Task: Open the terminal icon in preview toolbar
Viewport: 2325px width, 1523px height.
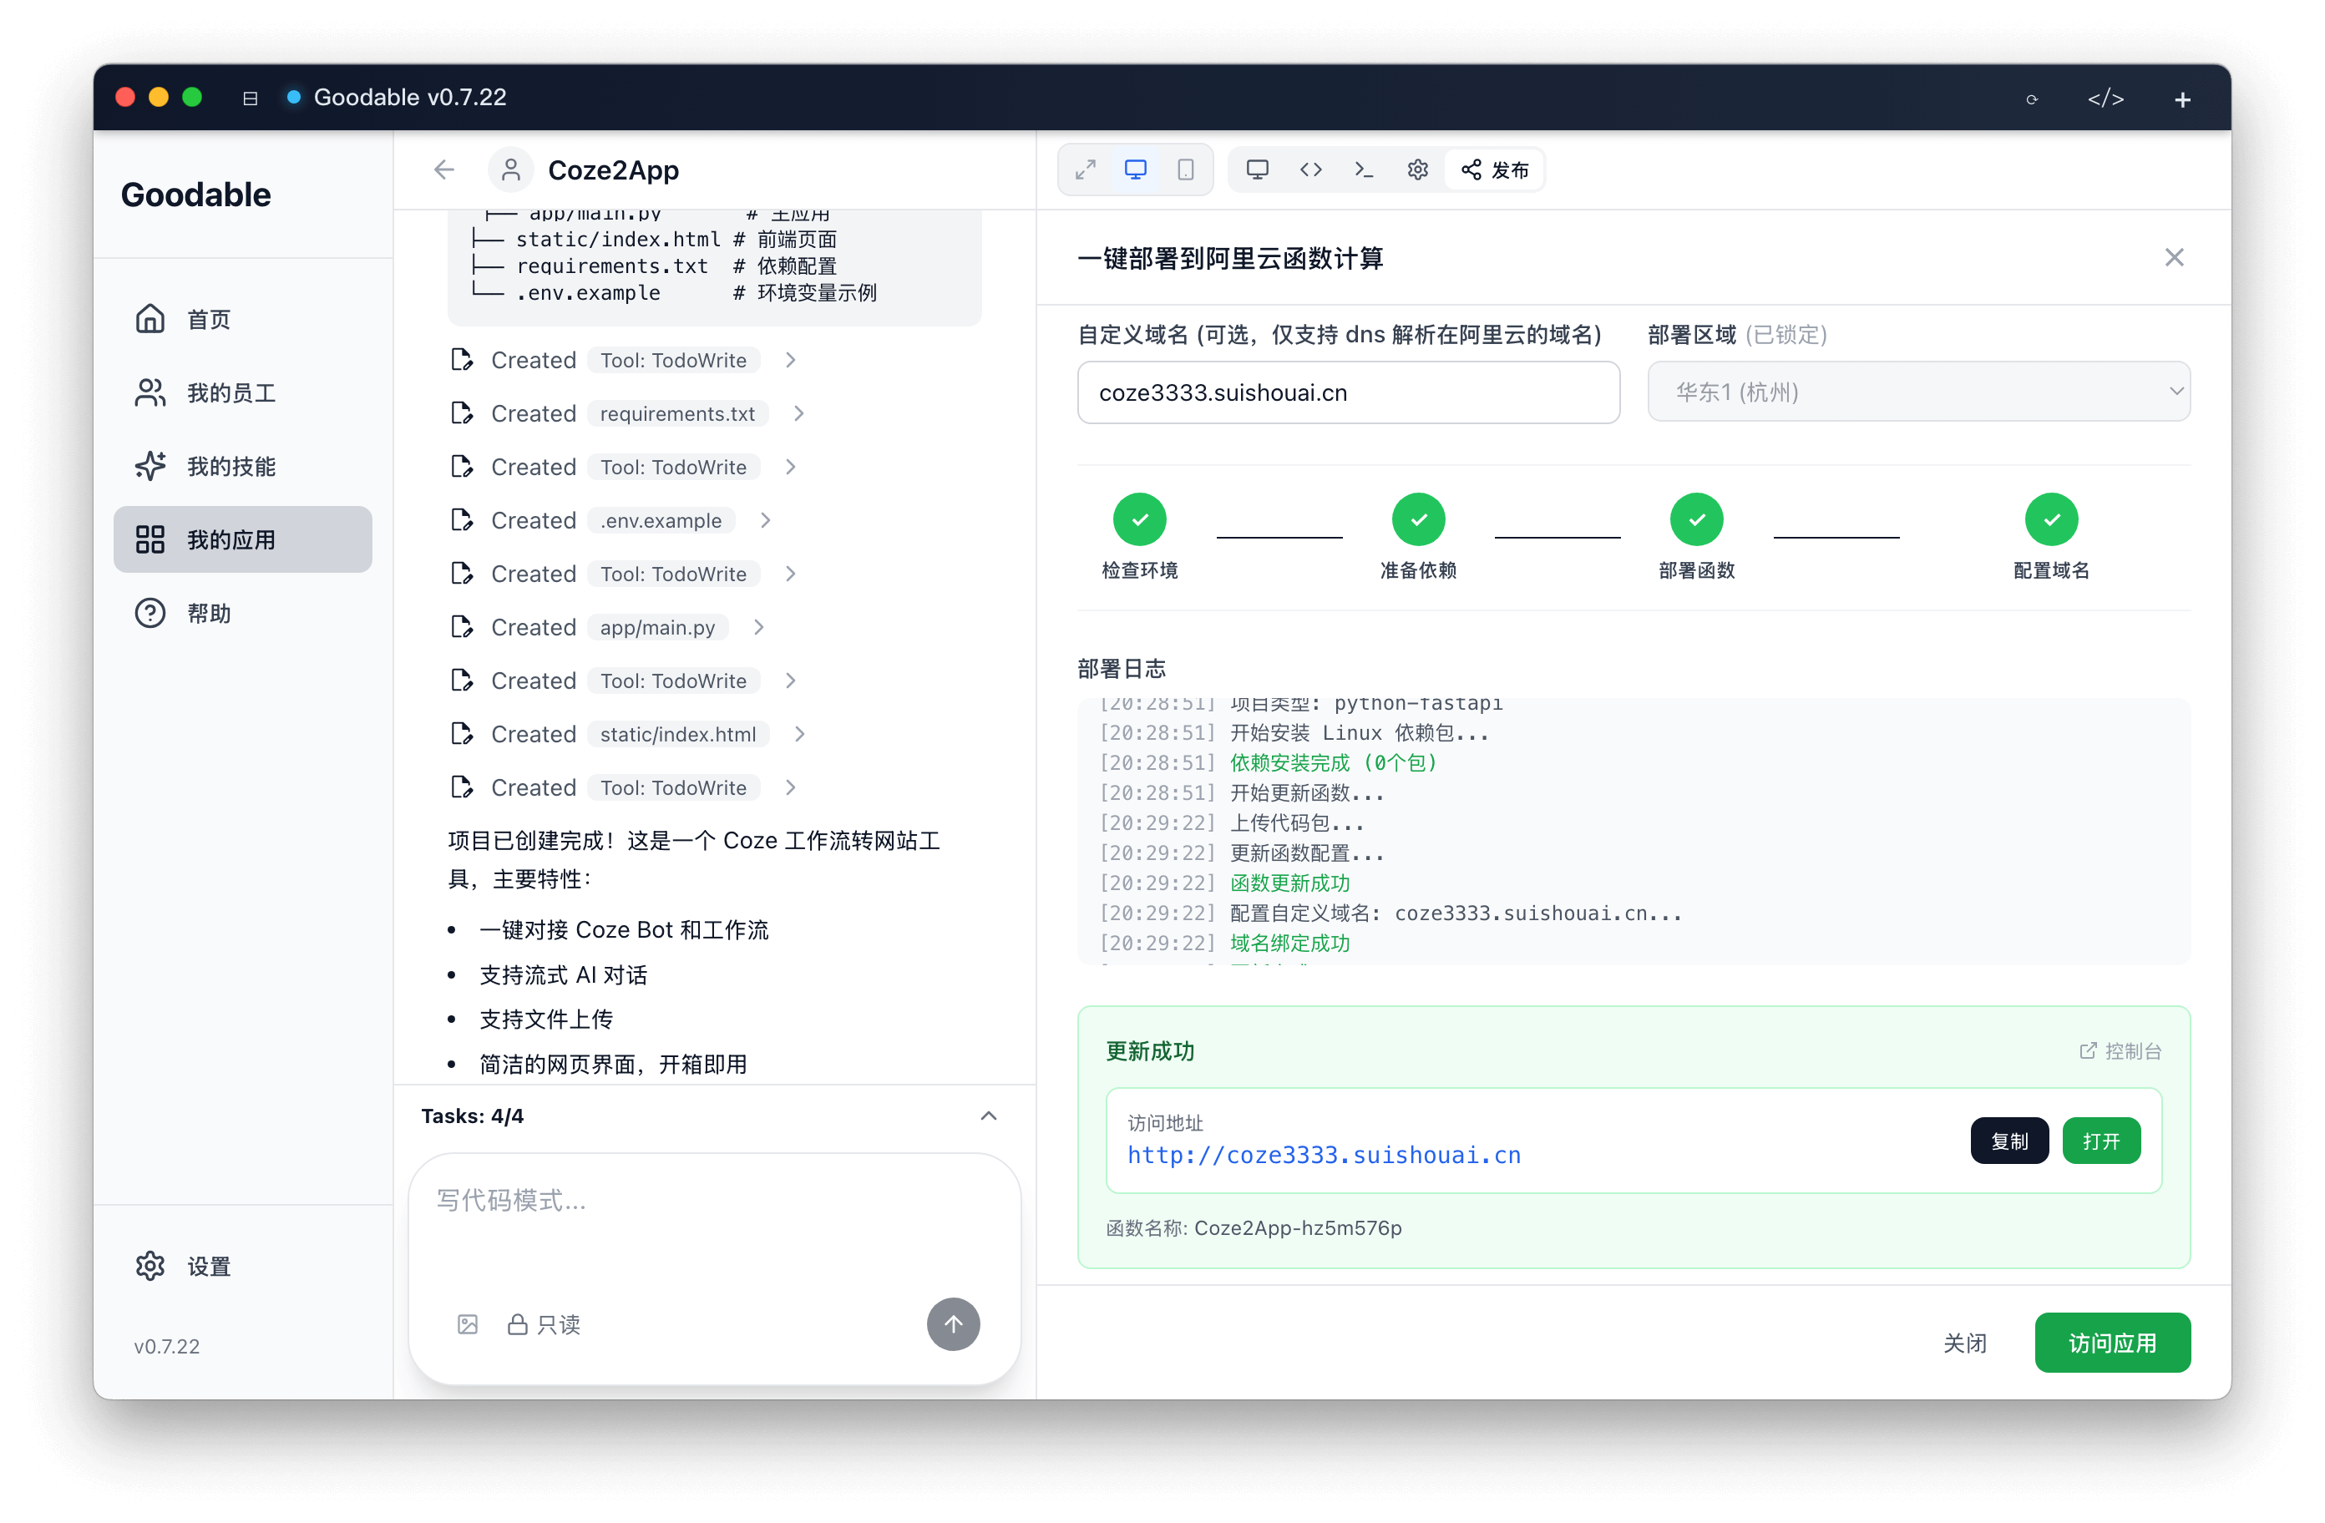Action: tap(1364, 168)
